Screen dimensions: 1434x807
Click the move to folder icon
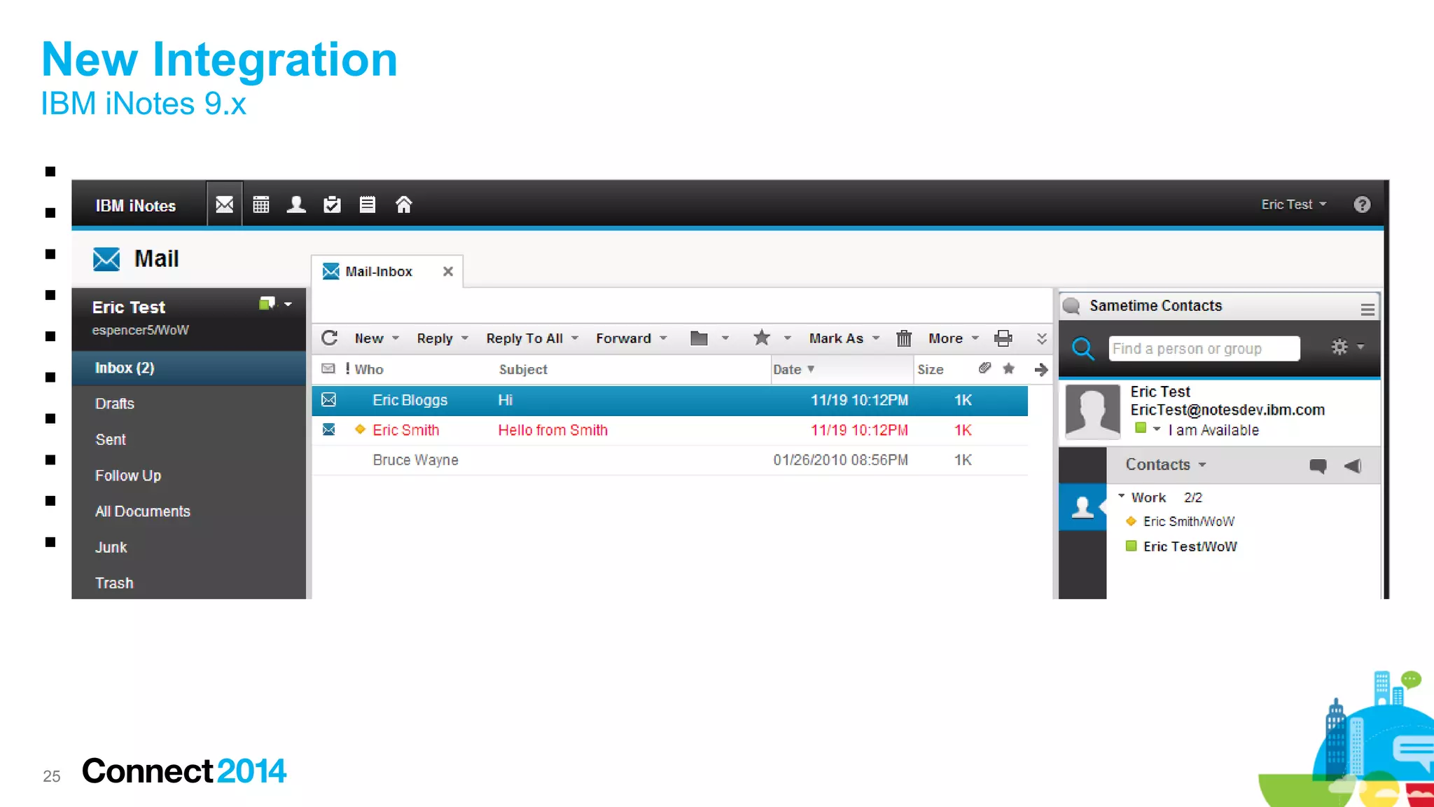[699, 338]
